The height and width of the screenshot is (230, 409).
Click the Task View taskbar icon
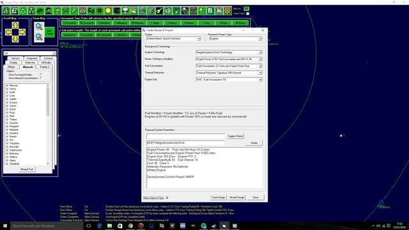(x=88, y=226)
